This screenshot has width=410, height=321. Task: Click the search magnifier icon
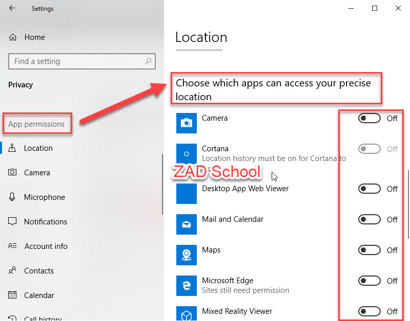(148, 61)
